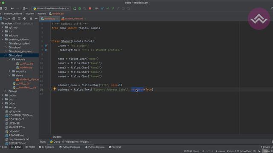Expand the .github folder
Image resolution: width=273 pixels, height=153 pixels.
coord(3,27)
